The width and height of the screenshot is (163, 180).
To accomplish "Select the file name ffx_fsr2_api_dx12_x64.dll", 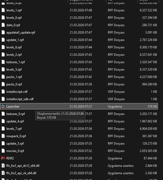I will point(23,166).
